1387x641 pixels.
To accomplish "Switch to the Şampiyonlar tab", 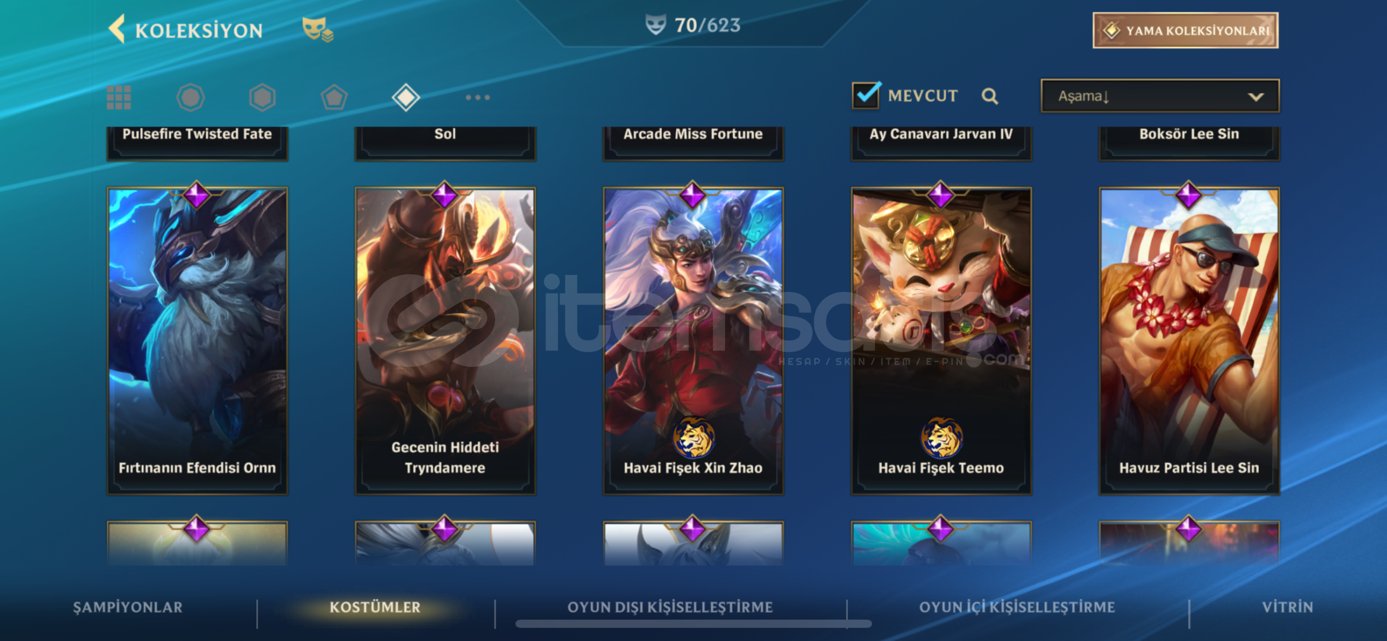I will 128,607.
